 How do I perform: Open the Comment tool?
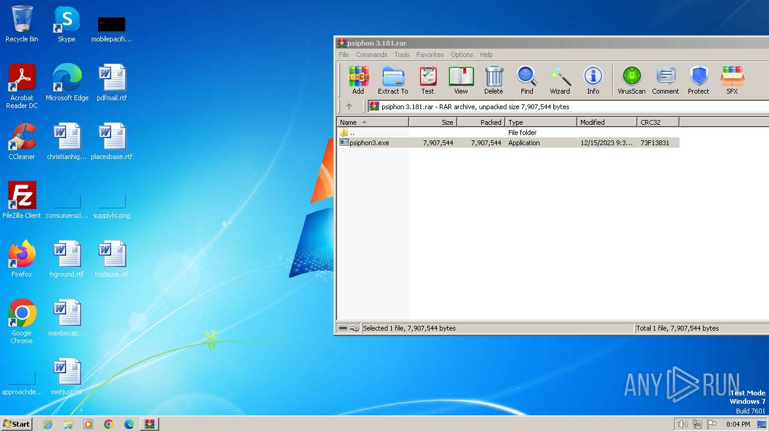666,80
